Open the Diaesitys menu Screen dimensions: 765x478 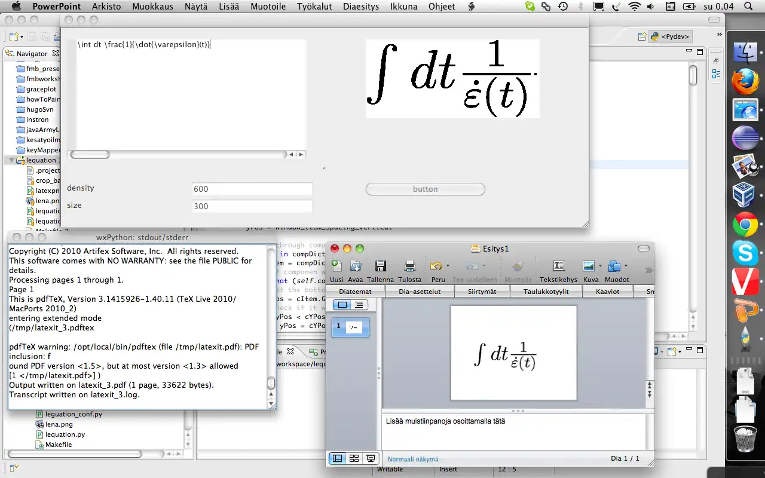(361, 7)
